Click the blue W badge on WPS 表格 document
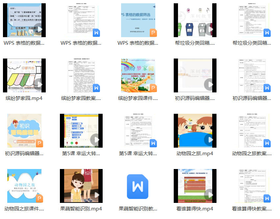This screenshot has height=219, width=280. point(96,33)
